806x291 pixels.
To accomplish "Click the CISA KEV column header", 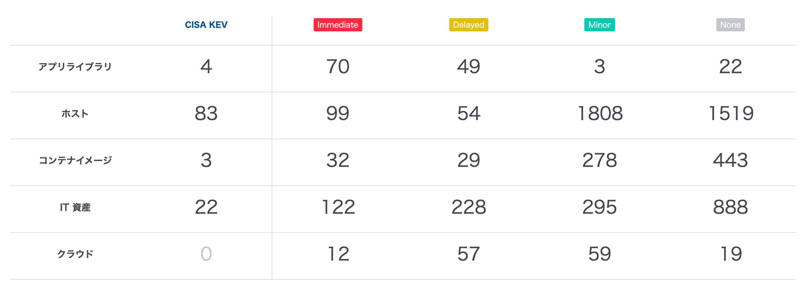I will click(206, 25).
